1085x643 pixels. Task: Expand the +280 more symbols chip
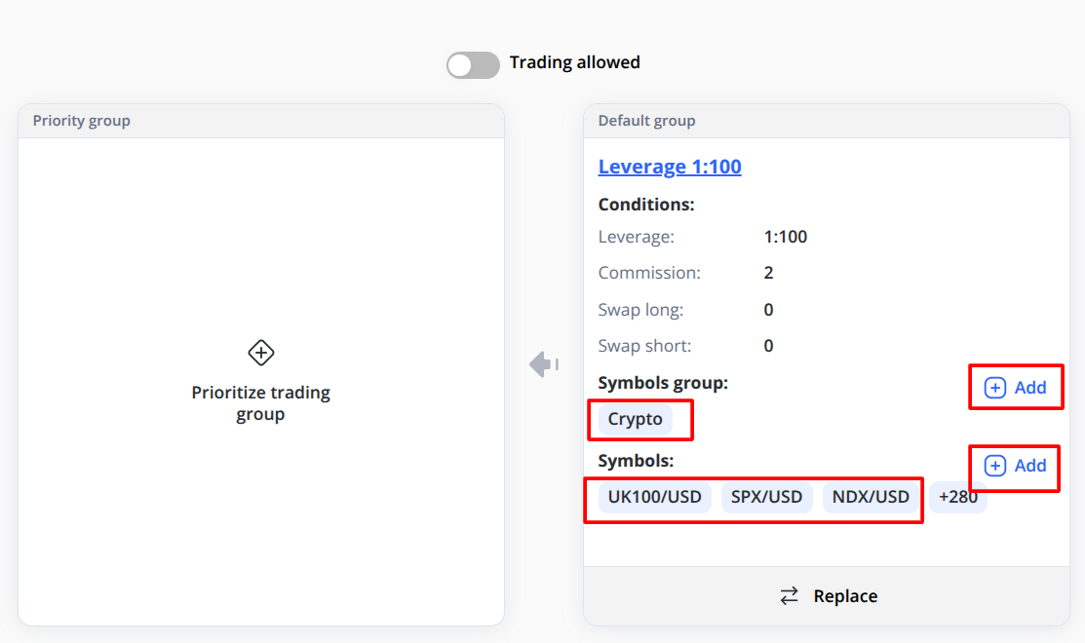tap(957, 497)
